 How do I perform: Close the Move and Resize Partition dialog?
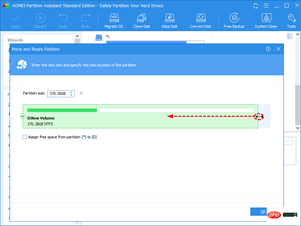(278, 49)
